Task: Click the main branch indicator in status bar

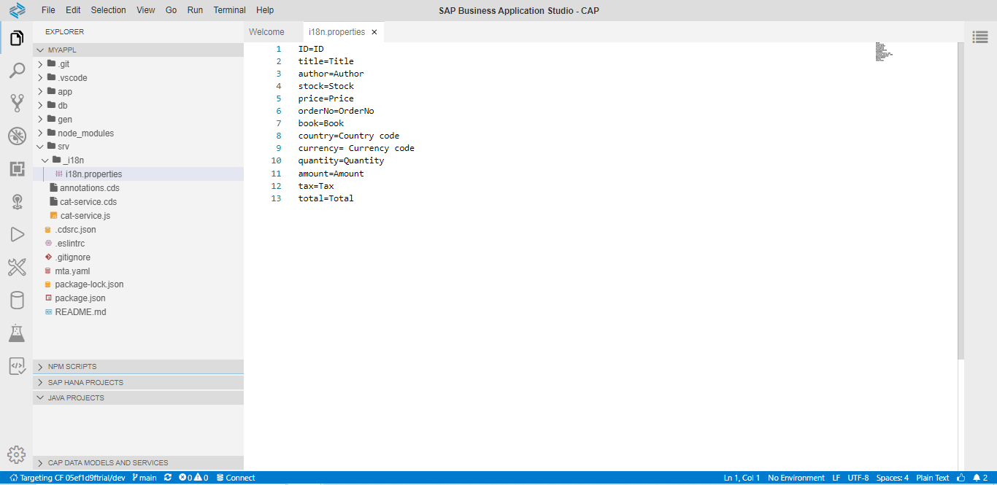Action: (145, 478)
